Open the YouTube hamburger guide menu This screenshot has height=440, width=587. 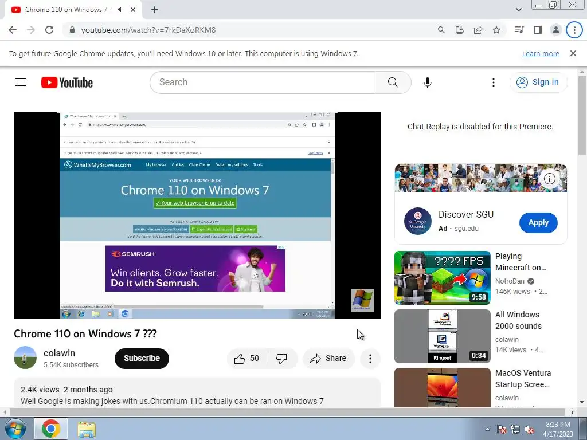click(x=21, y=82)
